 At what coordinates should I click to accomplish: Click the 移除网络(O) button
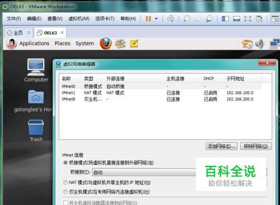[x=256, y=146]
